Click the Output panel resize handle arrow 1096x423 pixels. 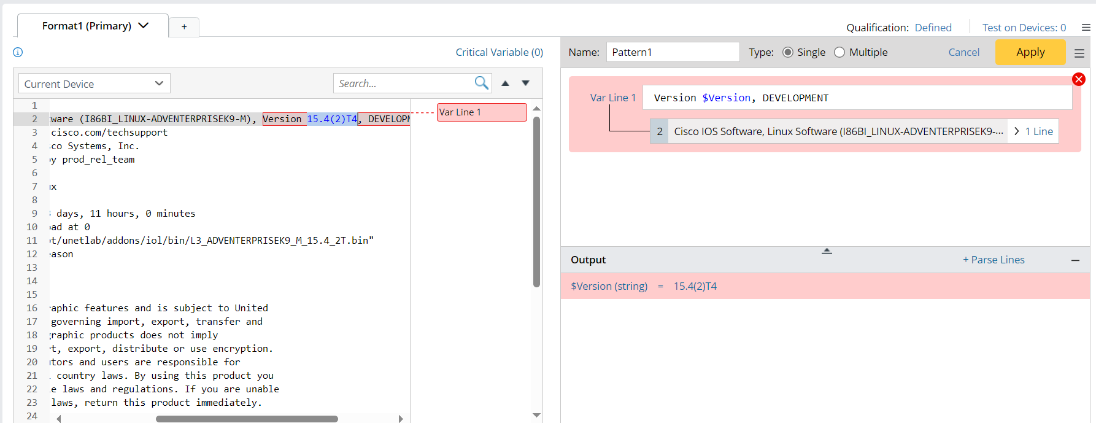827,251
